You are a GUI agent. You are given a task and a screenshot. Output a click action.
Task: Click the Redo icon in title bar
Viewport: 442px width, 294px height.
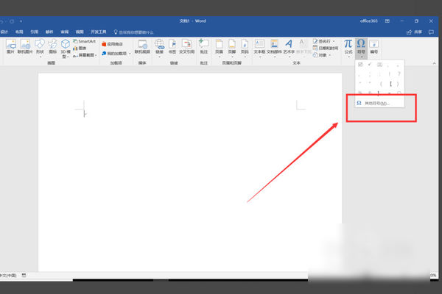tap(12, 21)
